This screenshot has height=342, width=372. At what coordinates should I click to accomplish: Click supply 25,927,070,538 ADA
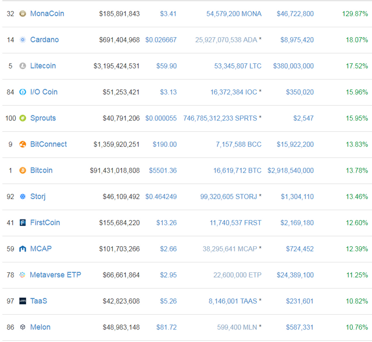[226, 40]
